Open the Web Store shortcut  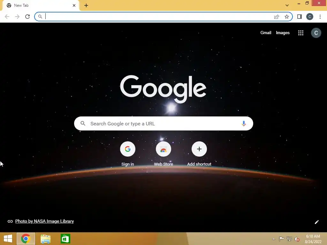[x=163, y=154]
